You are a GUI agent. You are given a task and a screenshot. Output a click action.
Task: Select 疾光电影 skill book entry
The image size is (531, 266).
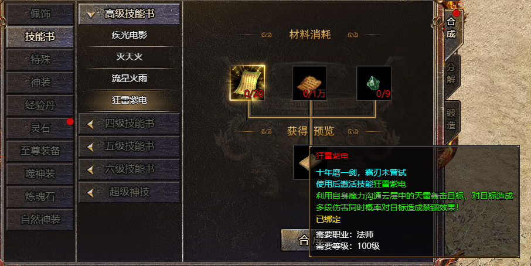pyautogui.click(x=129, y=35)
